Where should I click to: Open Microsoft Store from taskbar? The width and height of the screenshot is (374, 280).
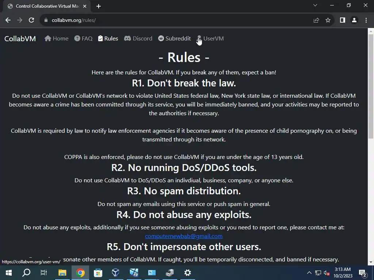point(98,273)
